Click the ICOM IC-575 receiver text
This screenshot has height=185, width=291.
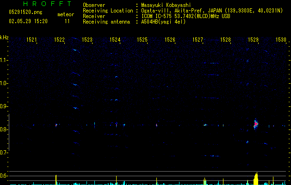click(x=186, y=16)
